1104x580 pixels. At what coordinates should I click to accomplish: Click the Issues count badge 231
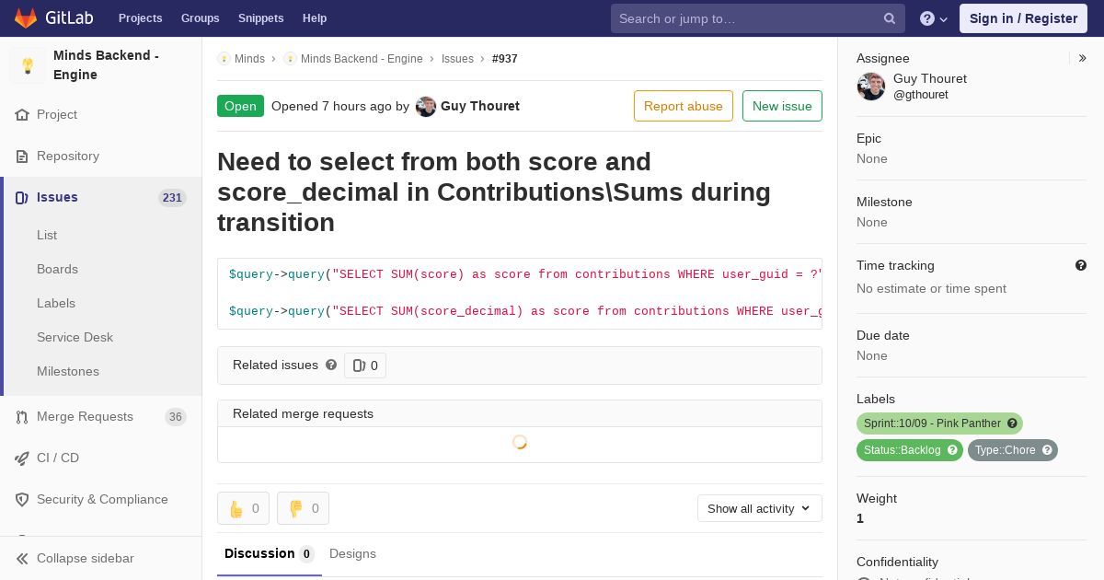pyautogui.click(x=172, y=198)
